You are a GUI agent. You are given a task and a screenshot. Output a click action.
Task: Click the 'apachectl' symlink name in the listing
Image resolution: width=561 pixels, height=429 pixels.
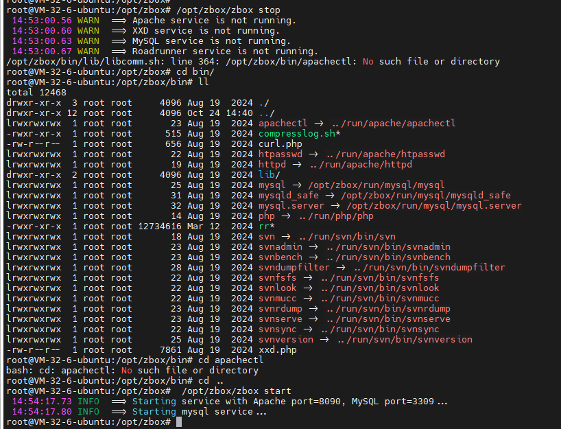click(x=283, y=123)
